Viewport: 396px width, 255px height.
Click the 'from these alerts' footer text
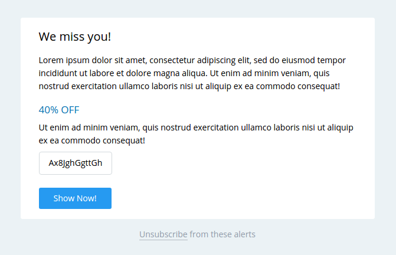coord(222,234)
